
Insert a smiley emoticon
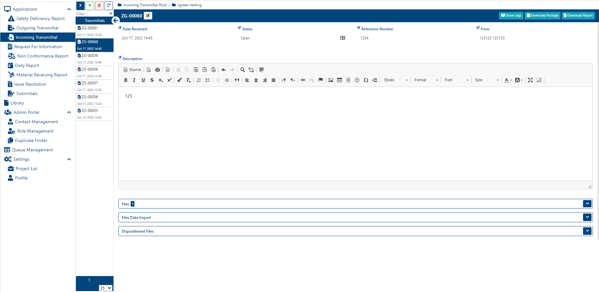[357, 80]
